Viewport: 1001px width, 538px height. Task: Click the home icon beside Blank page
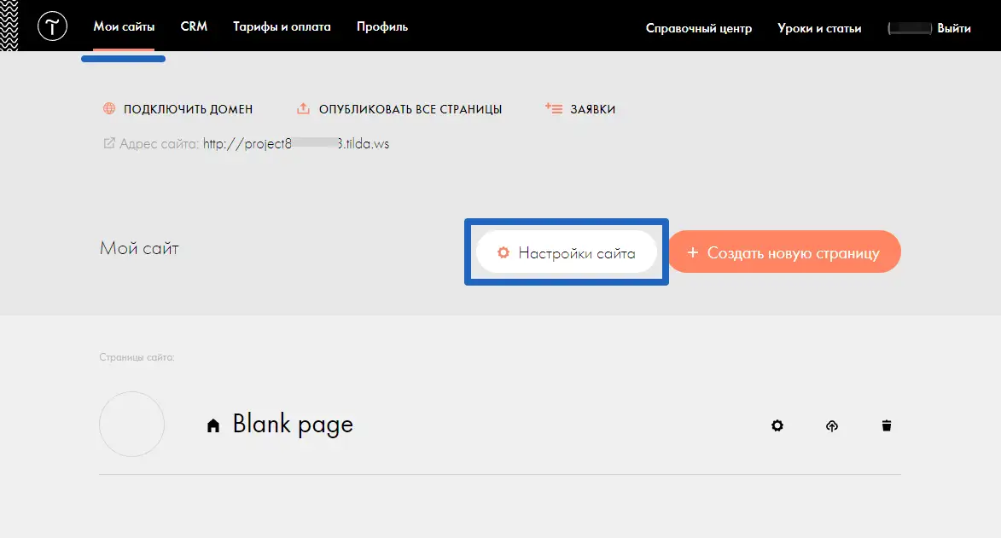[213, 425]
